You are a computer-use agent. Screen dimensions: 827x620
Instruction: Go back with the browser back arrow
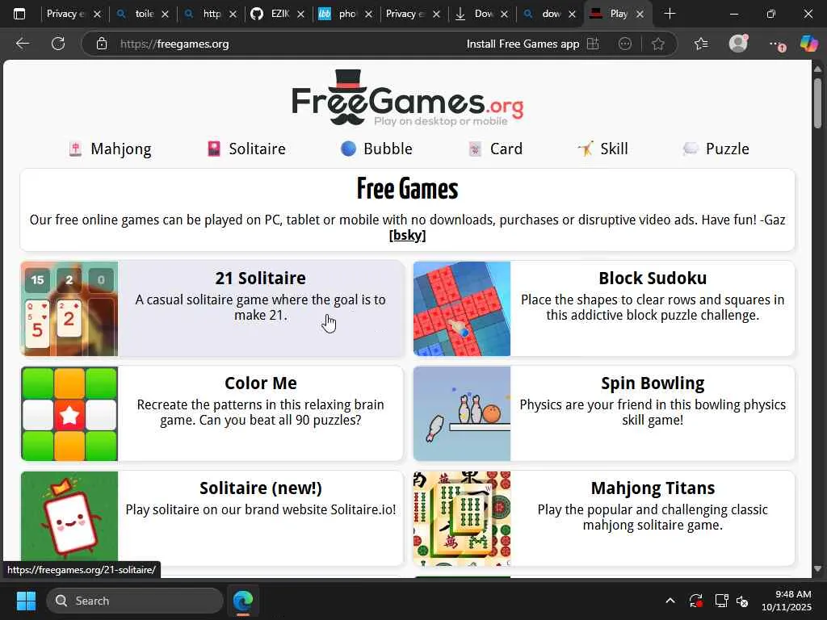click(x=22, y=44)
